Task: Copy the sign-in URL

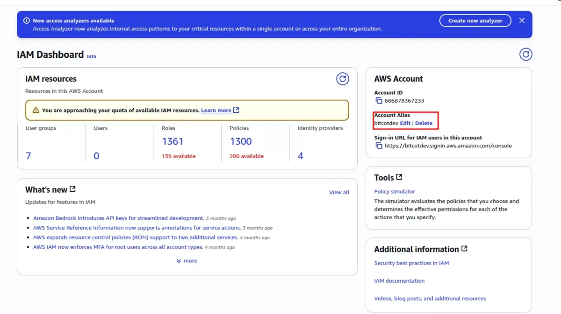Action: 379,146
